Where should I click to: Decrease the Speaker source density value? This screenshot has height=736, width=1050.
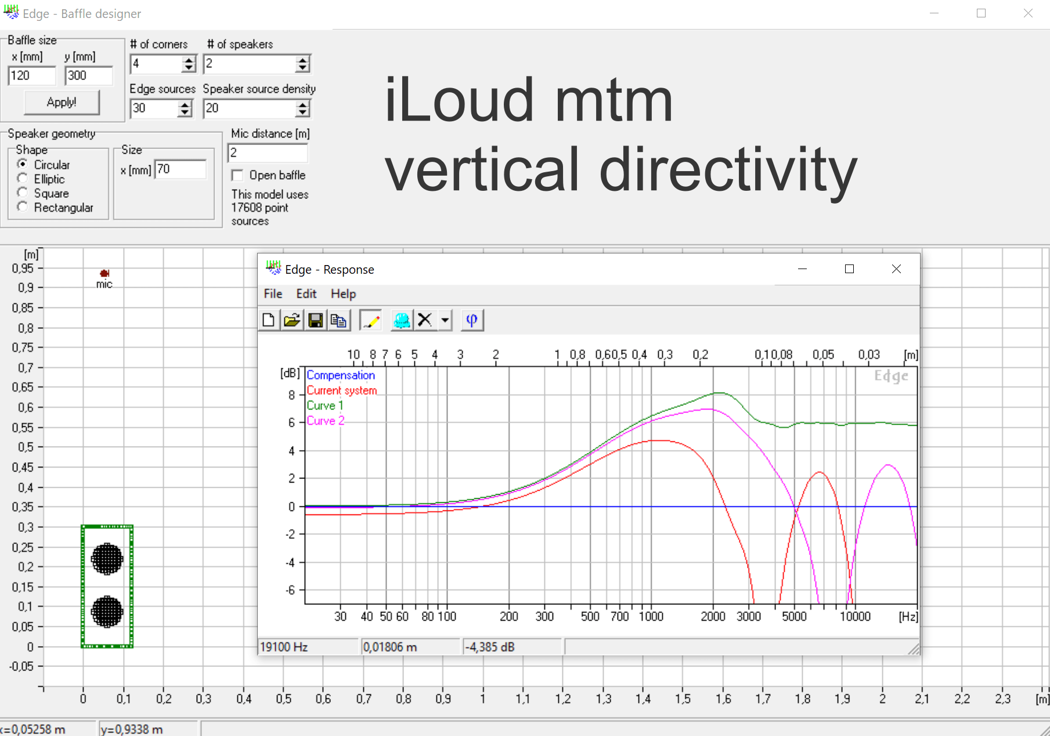tap(303, 113)
